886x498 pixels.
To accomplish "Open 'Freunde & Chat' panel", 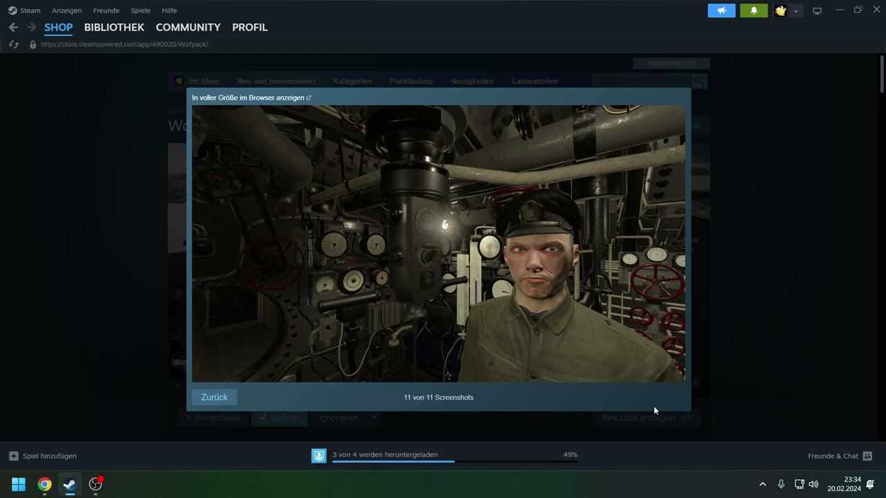I will (833, 456).
